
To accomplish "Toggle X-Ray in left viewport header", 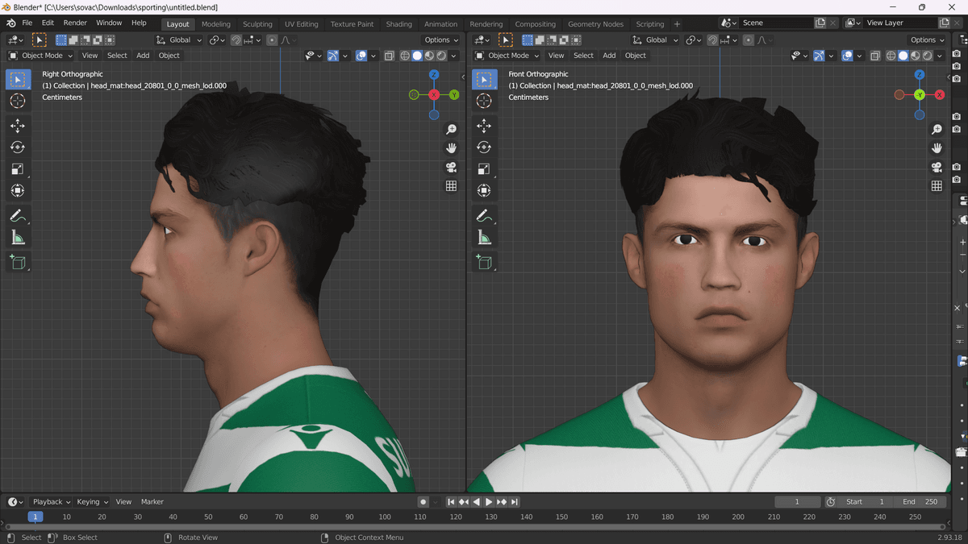I will [390, 56].
